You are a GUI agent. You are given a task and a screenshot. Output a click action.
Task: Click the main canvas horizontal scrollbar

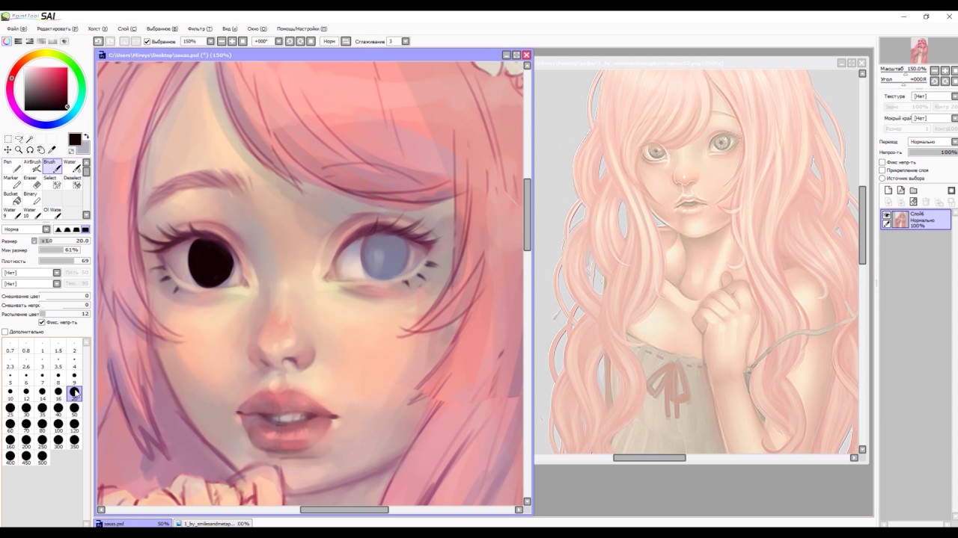344,510
